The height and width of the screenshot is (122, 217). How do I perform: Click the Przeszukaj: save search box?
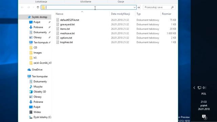159,7
